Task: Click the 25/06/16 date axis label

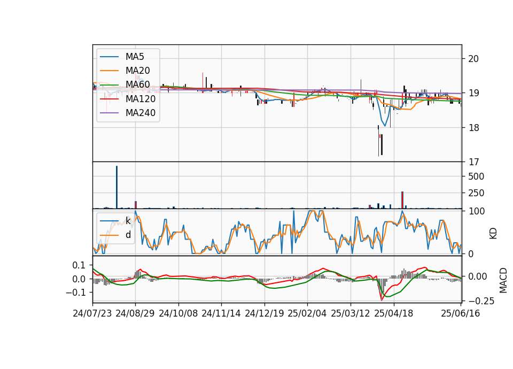Action: coord(460,313)
